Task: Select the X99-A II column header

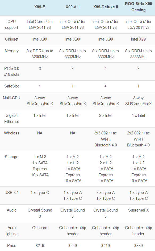Action: tap(73, 7)
